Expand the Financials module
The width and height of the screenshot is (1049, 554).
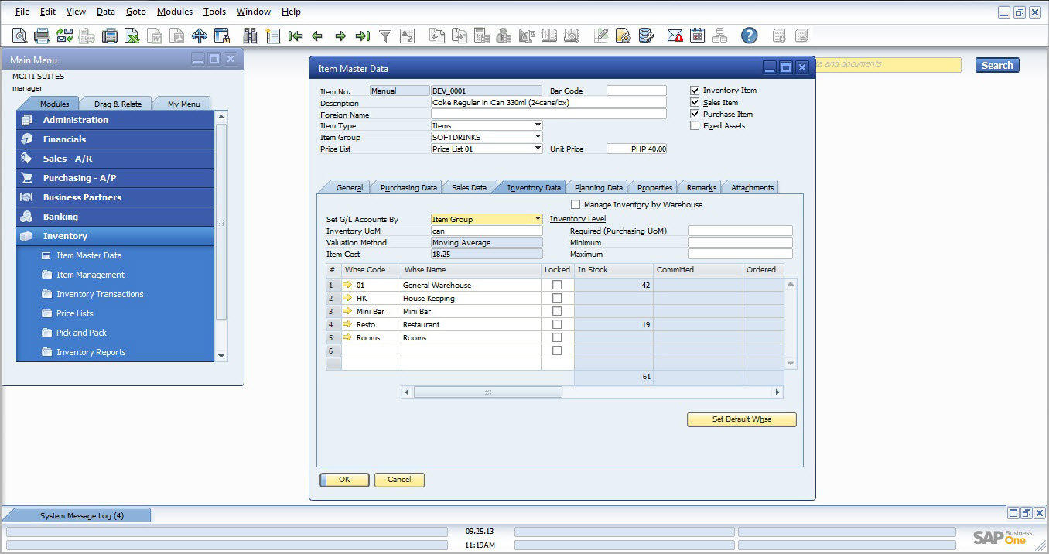coord(115,139)
